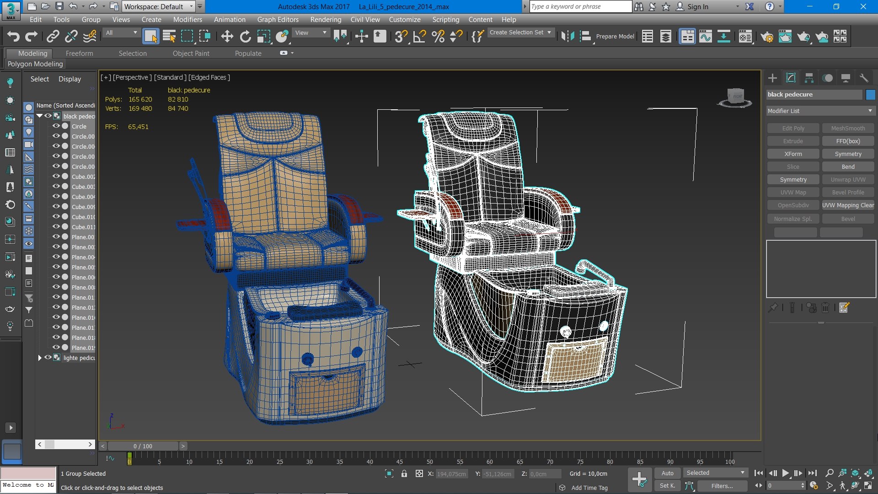878x494 pixels.
Task: Click the 0 / 100 time slider
Action: coord(143,446)
